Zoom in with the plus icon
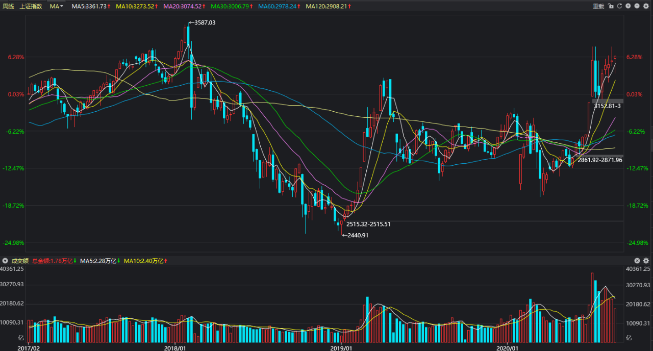 [x=628, y=6]
